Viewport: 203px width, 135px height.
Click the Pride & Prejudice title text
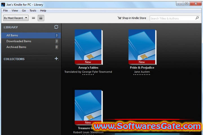click(142, 67)
